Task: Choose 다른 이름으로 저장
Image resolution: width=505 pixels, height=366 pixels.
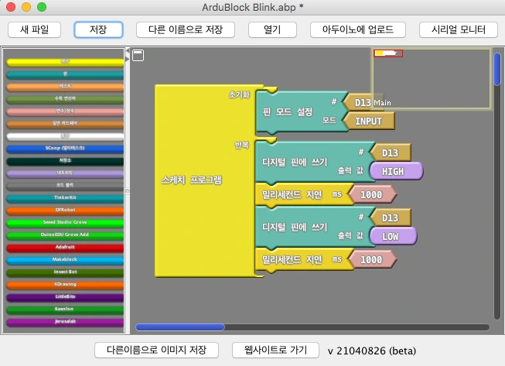Action: 185,29
